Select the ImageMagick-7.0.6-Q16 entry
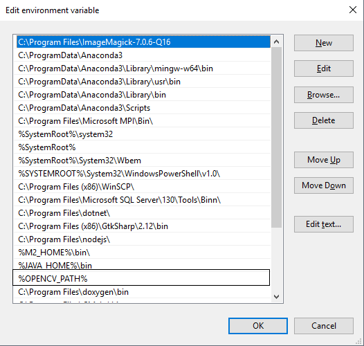Screen dimensions: 364x346 [143, 42]
